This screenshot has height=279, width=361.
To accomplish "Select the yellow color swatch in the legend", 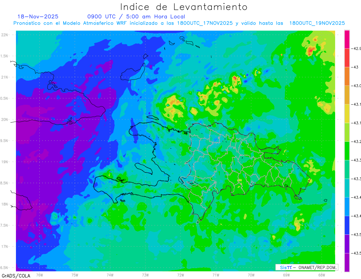I will [x=347, y=113].
